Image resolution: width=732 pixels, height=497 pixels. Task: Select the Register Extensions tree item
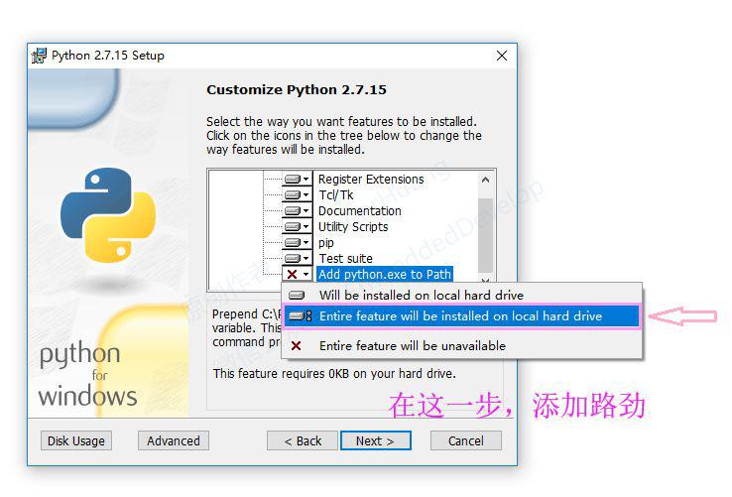pyautogui.click(x=371, y=180)
